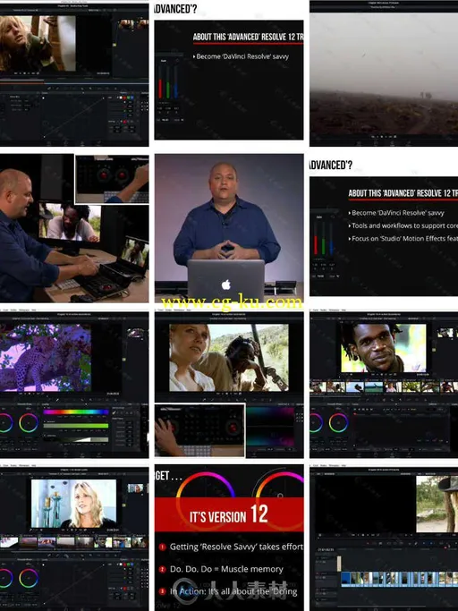Screen dimensions: 458x611
Task: Click the green bar in top slide RGB meter
Action: 167,89
